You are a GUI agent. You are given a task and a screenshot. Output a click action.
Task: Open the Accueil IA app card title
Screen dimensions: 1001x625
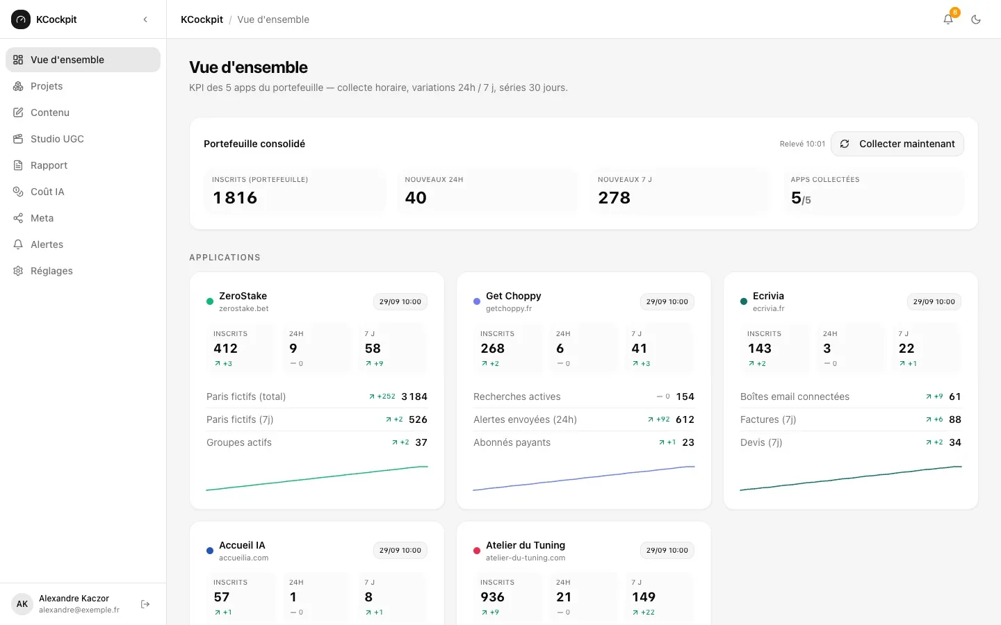242,545
